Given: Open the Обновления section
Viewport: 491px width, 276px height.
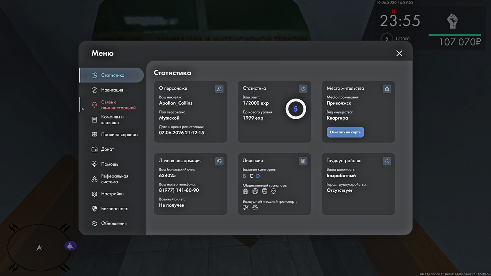Looking at the screenshot, I should tap(112, 223).
